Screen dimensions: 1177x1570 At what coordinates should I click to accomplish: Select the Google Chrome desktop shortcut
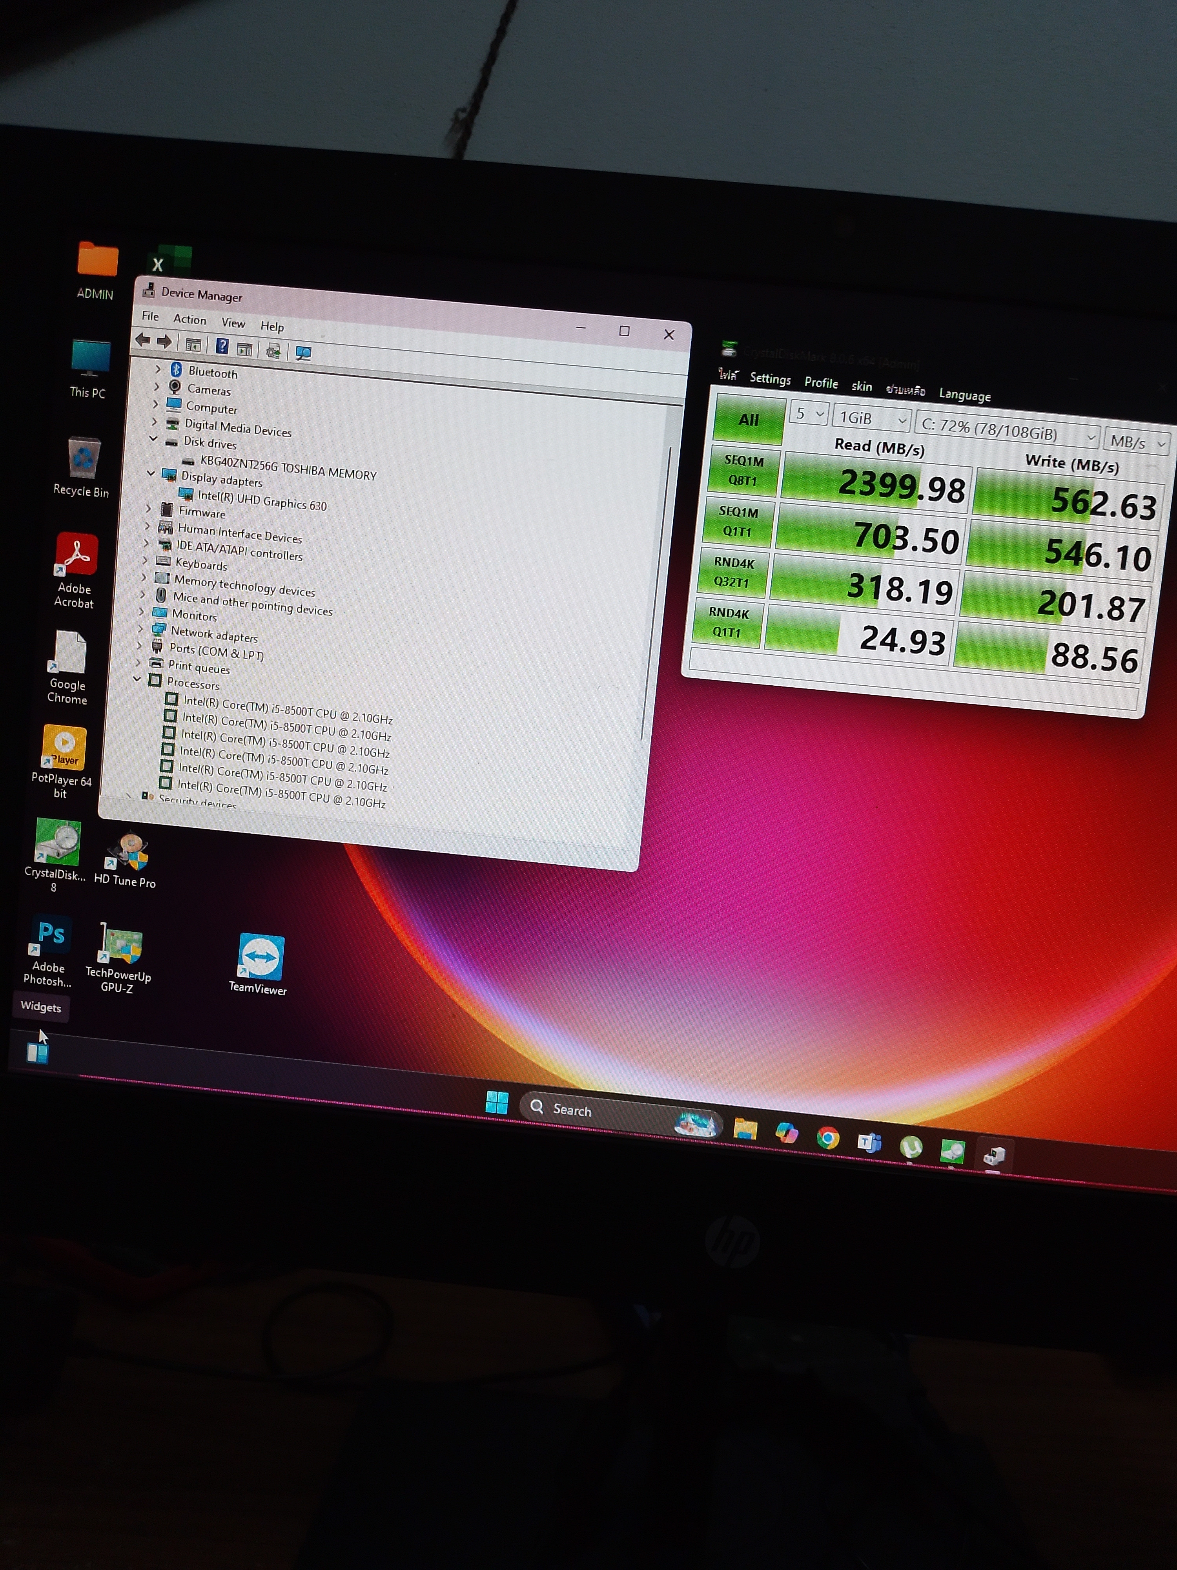tap(68, 667)
